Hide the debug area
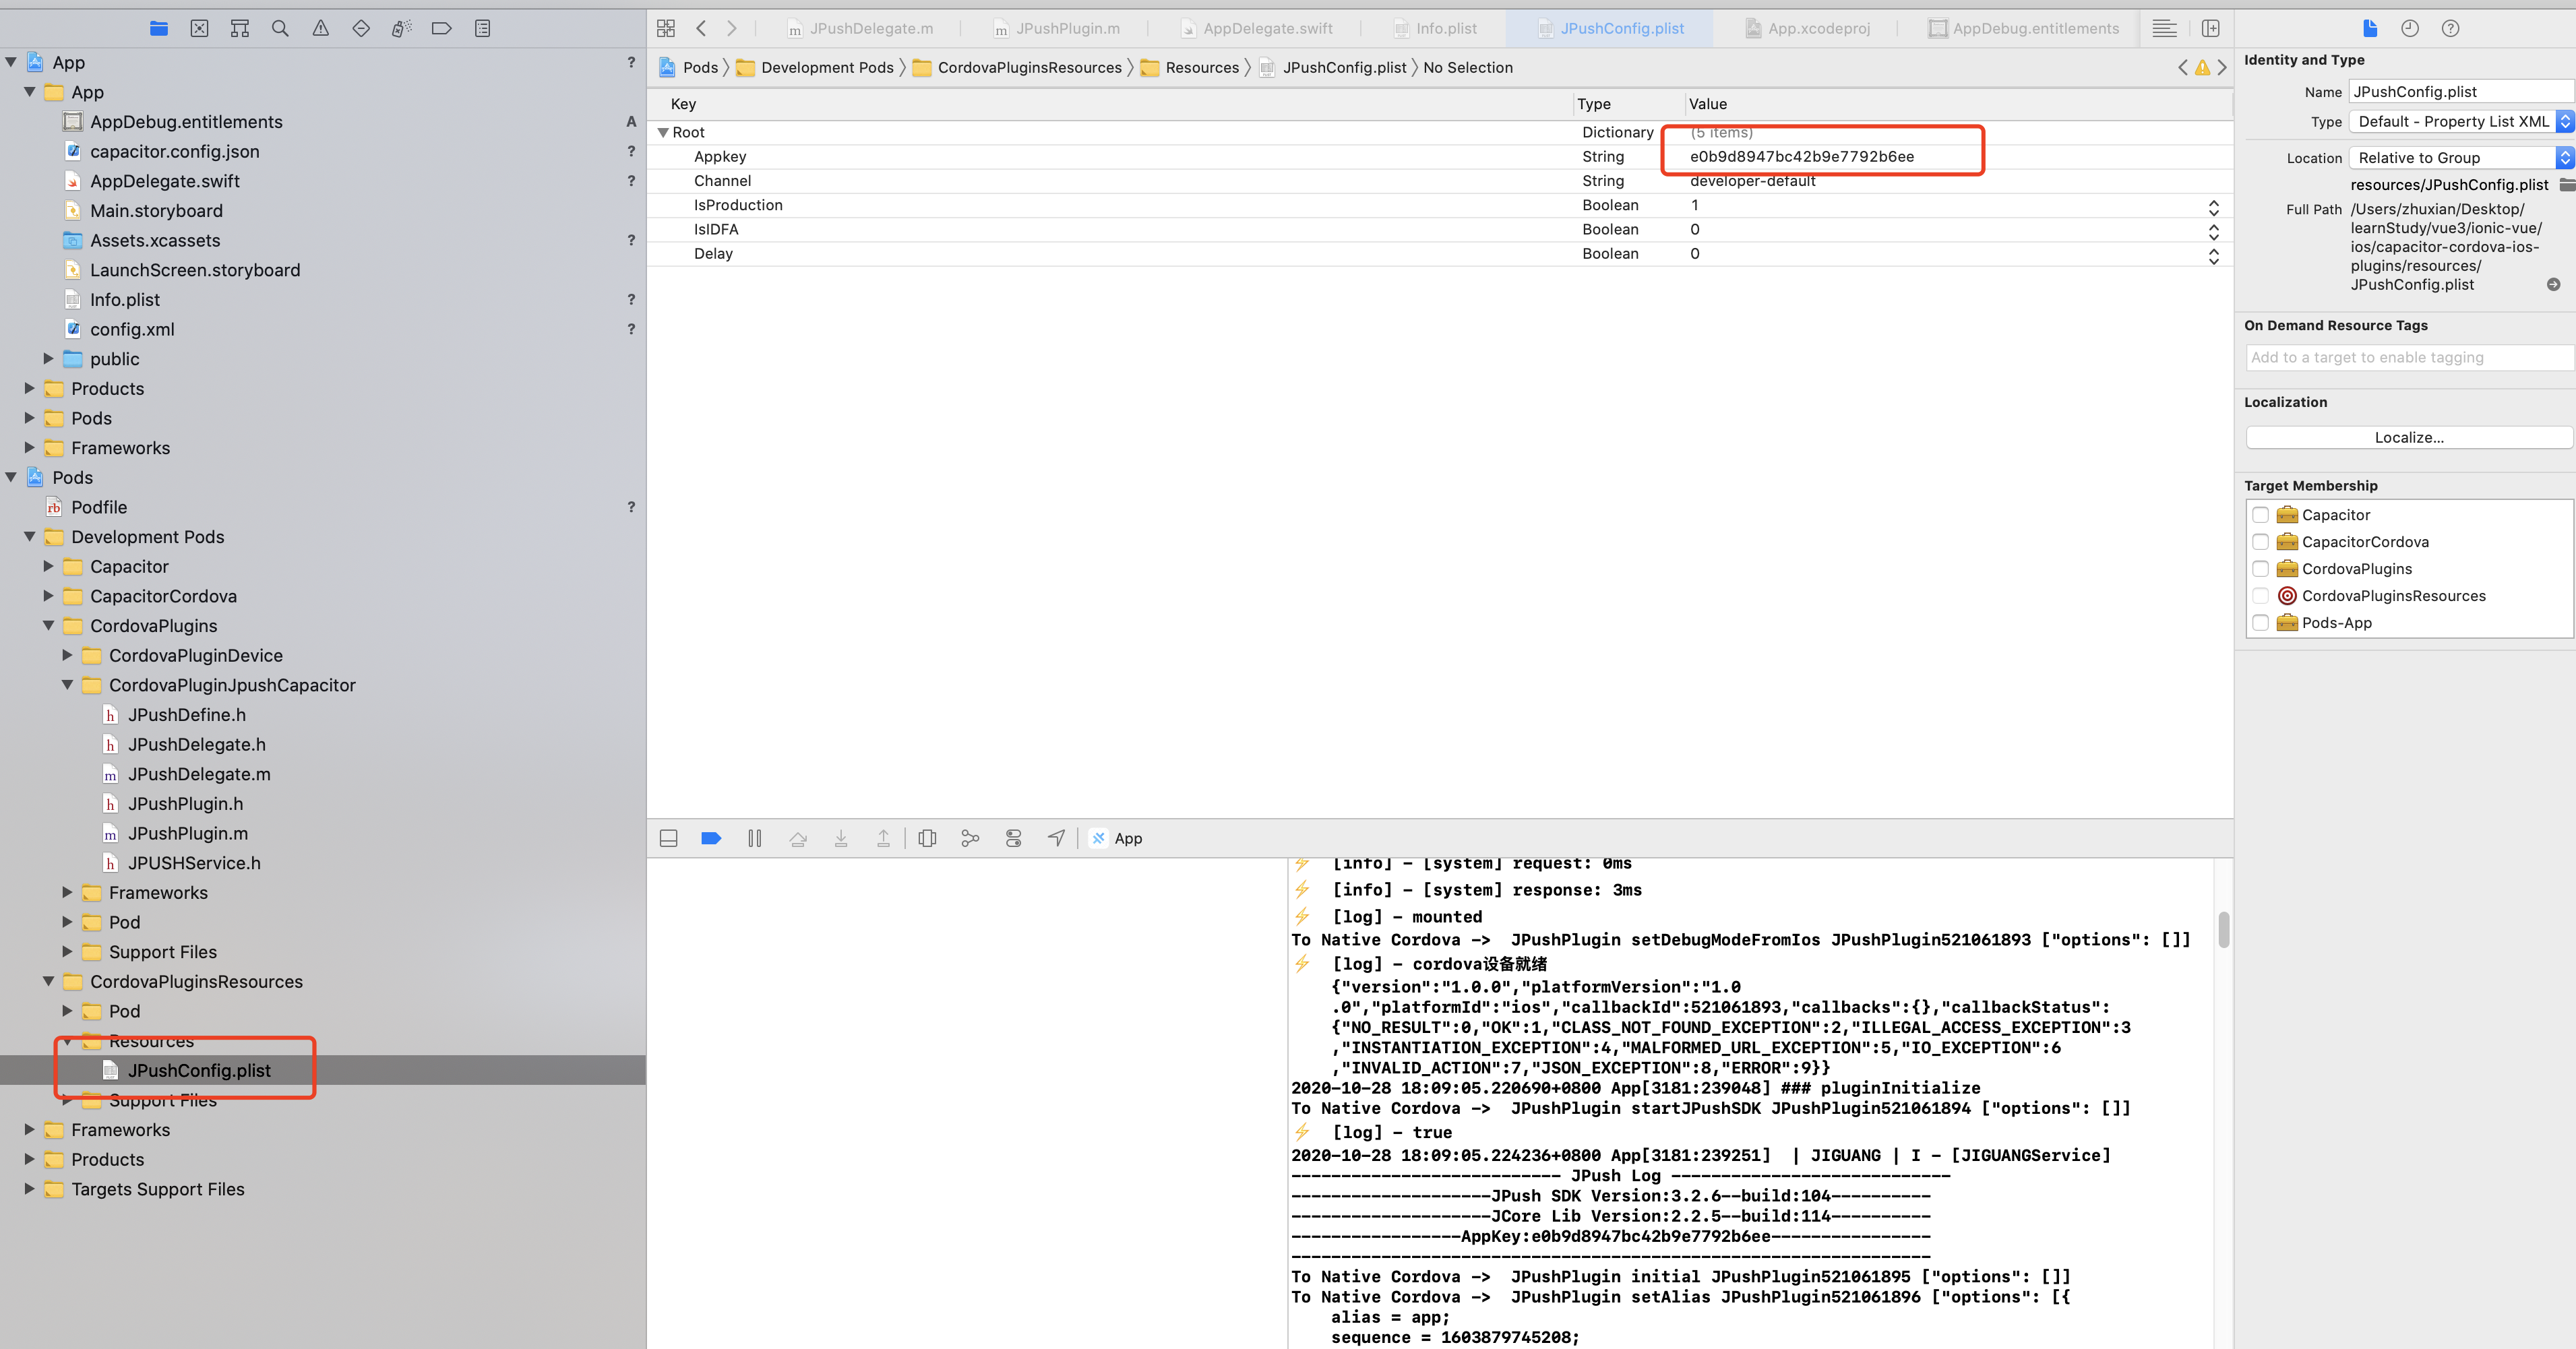 (669, 838)
